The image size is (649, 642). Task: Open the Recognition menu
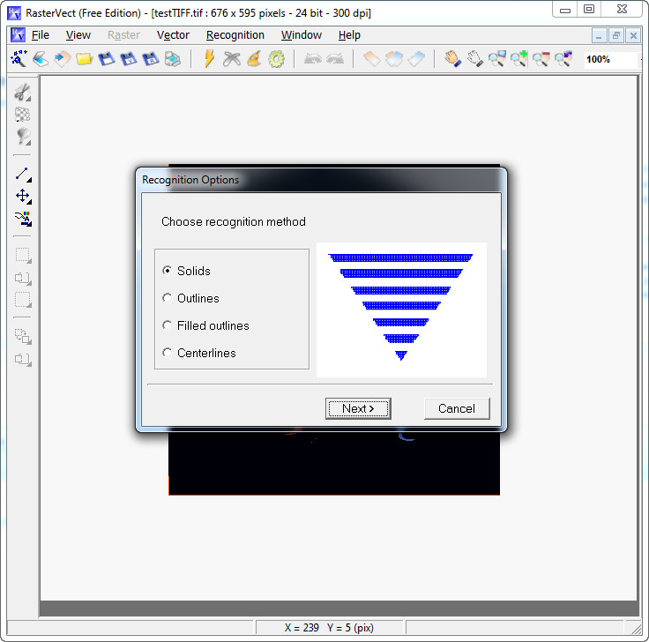tap(235, 35)
